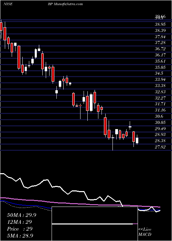The height and width of the screenshot is (241, 172).
Task: Select the 30.6 price axis label
Action: [x=159, y=116]
